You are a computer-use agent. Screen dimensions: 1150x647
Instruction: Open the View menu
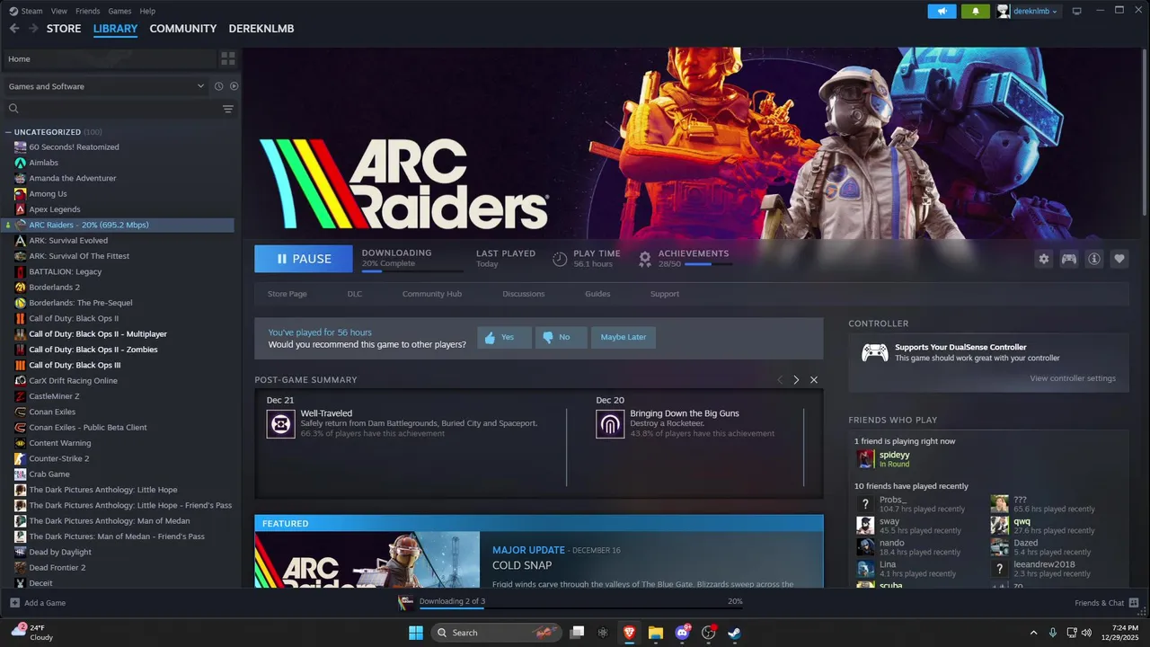click(59, 11)
